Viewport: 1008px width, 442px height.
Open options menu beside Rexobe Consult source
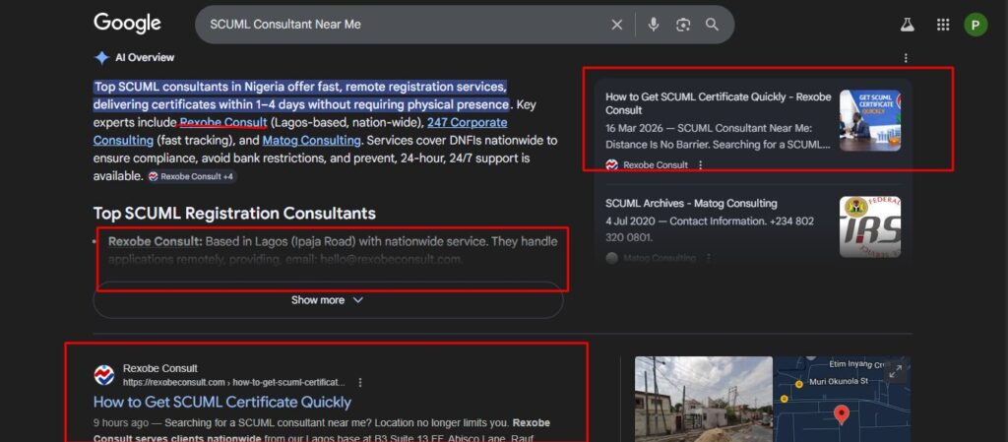pyautogui.click(x=701, y=165)
